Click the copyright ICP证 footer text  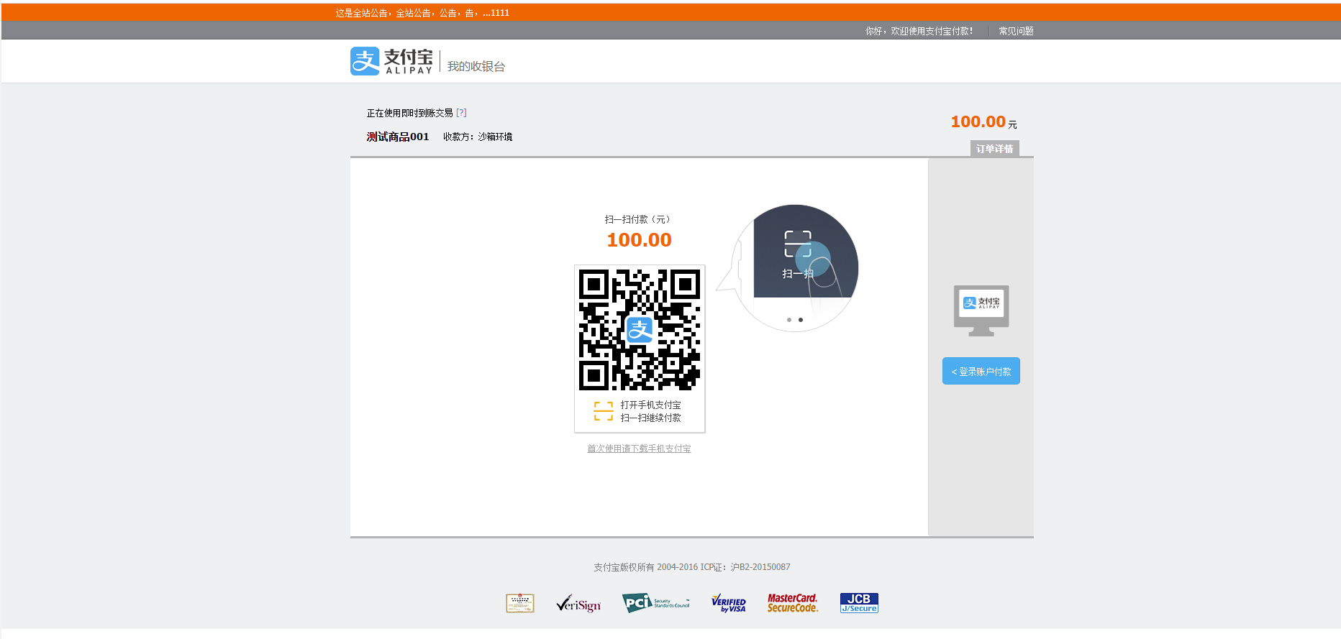pyautogui.click(x=692, y=567)
